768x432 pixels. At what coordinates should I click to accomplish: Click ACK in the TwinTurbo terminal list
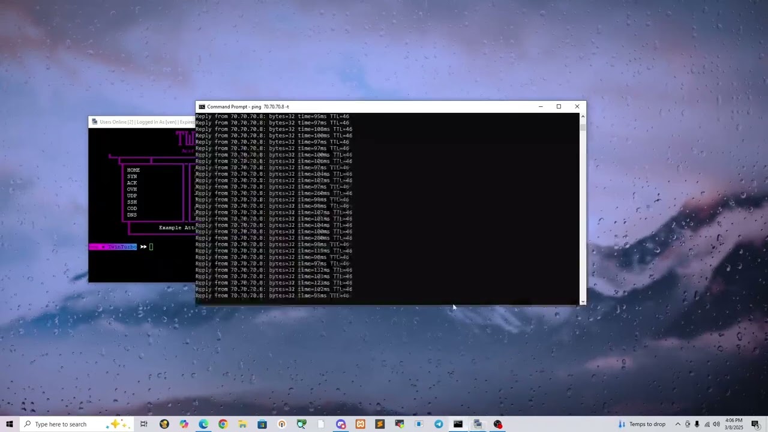point(132,183)
